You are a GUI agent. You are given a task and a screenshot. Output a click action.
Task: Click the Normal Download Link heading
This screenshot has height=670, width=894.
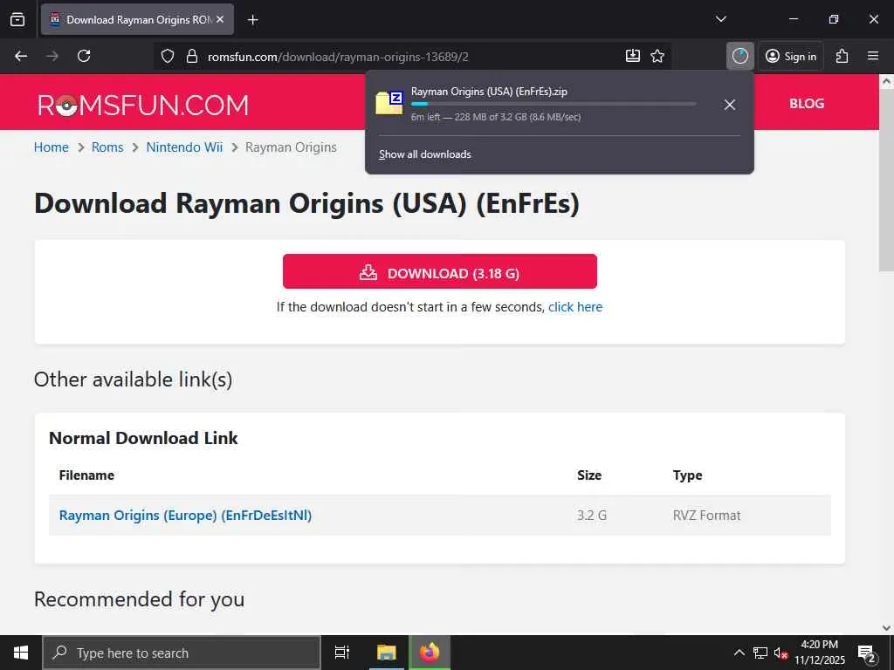tap(143, 438)
